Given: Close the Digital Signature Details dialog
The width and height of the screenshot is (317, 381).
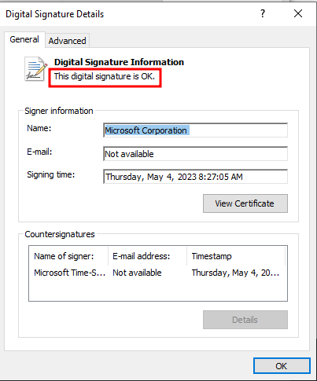Looking at the screenshot, I should 298,13.
